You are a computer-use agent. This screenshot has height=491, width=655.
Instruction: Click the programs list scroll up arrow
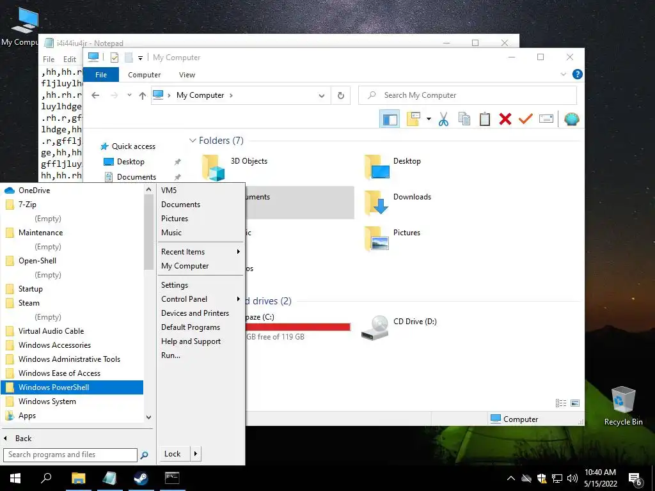pos(148,189)
